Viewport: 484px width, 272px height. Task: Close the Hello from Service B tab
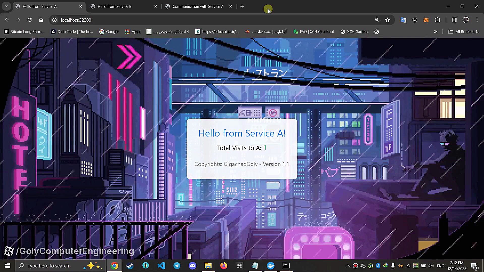click(156, 7)
